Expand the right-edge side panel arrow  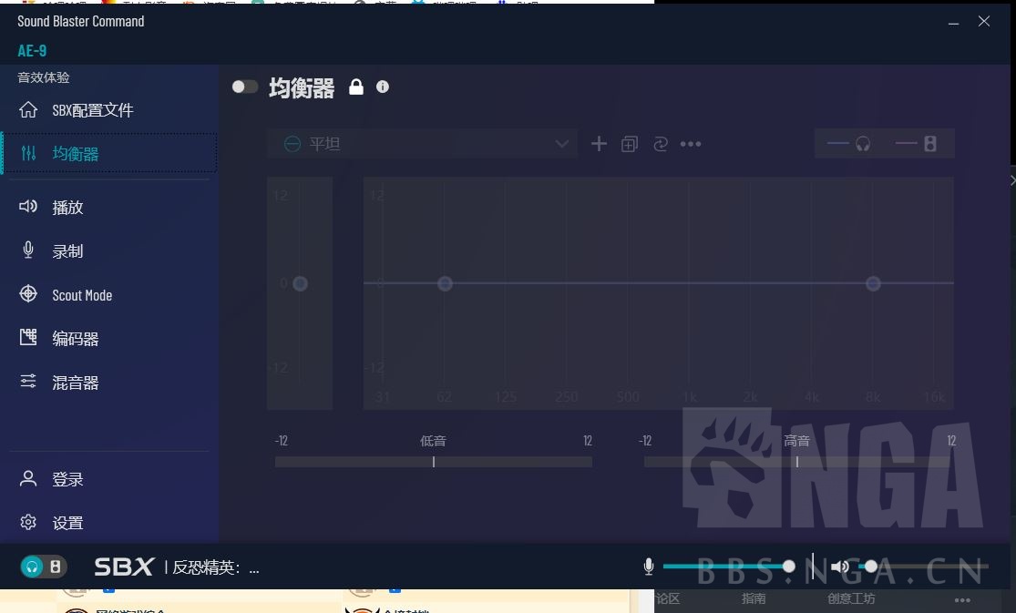tap(1011, 180)
